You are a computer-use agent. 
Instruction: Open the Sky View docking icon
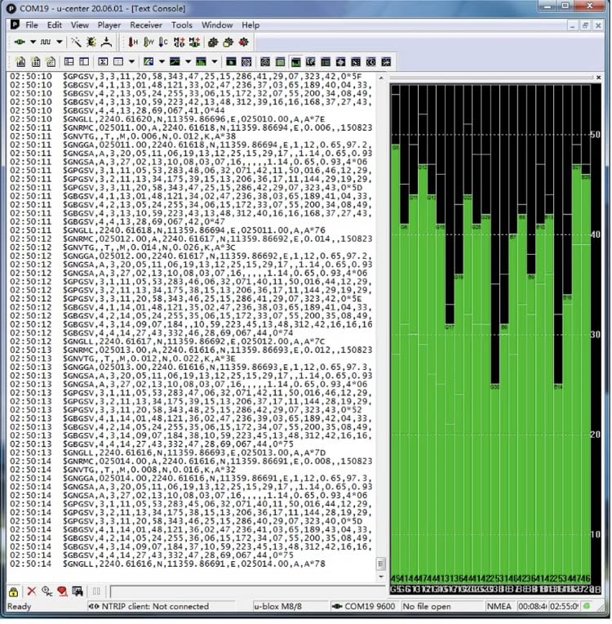[x=265, y=62]
